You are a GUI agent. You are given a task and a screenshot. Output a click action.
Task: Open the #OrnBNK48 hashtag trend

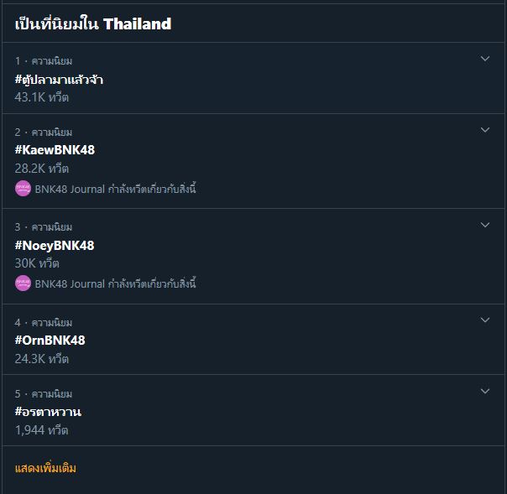(x=50, y=341)
